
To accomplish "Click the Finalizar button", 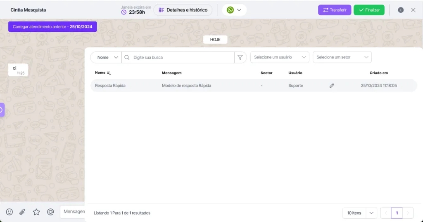I will click(369, 10).
